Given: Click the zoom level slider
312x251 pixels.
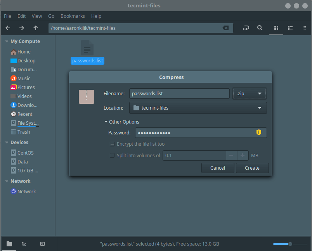Looking at the screenshot, I should tap(289, 244).
